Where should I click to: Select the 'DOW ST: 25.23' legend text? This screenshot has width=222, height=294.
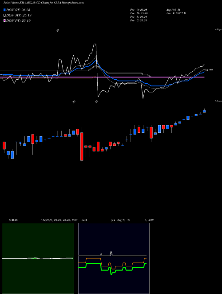coord(18,10)
